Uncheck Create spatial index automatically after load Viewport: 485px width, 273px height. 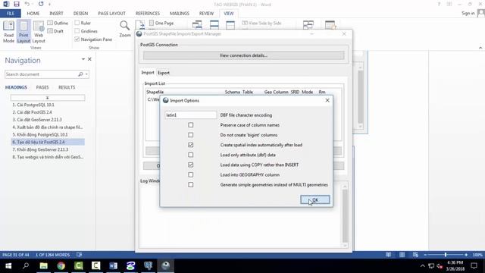[190, 145]
